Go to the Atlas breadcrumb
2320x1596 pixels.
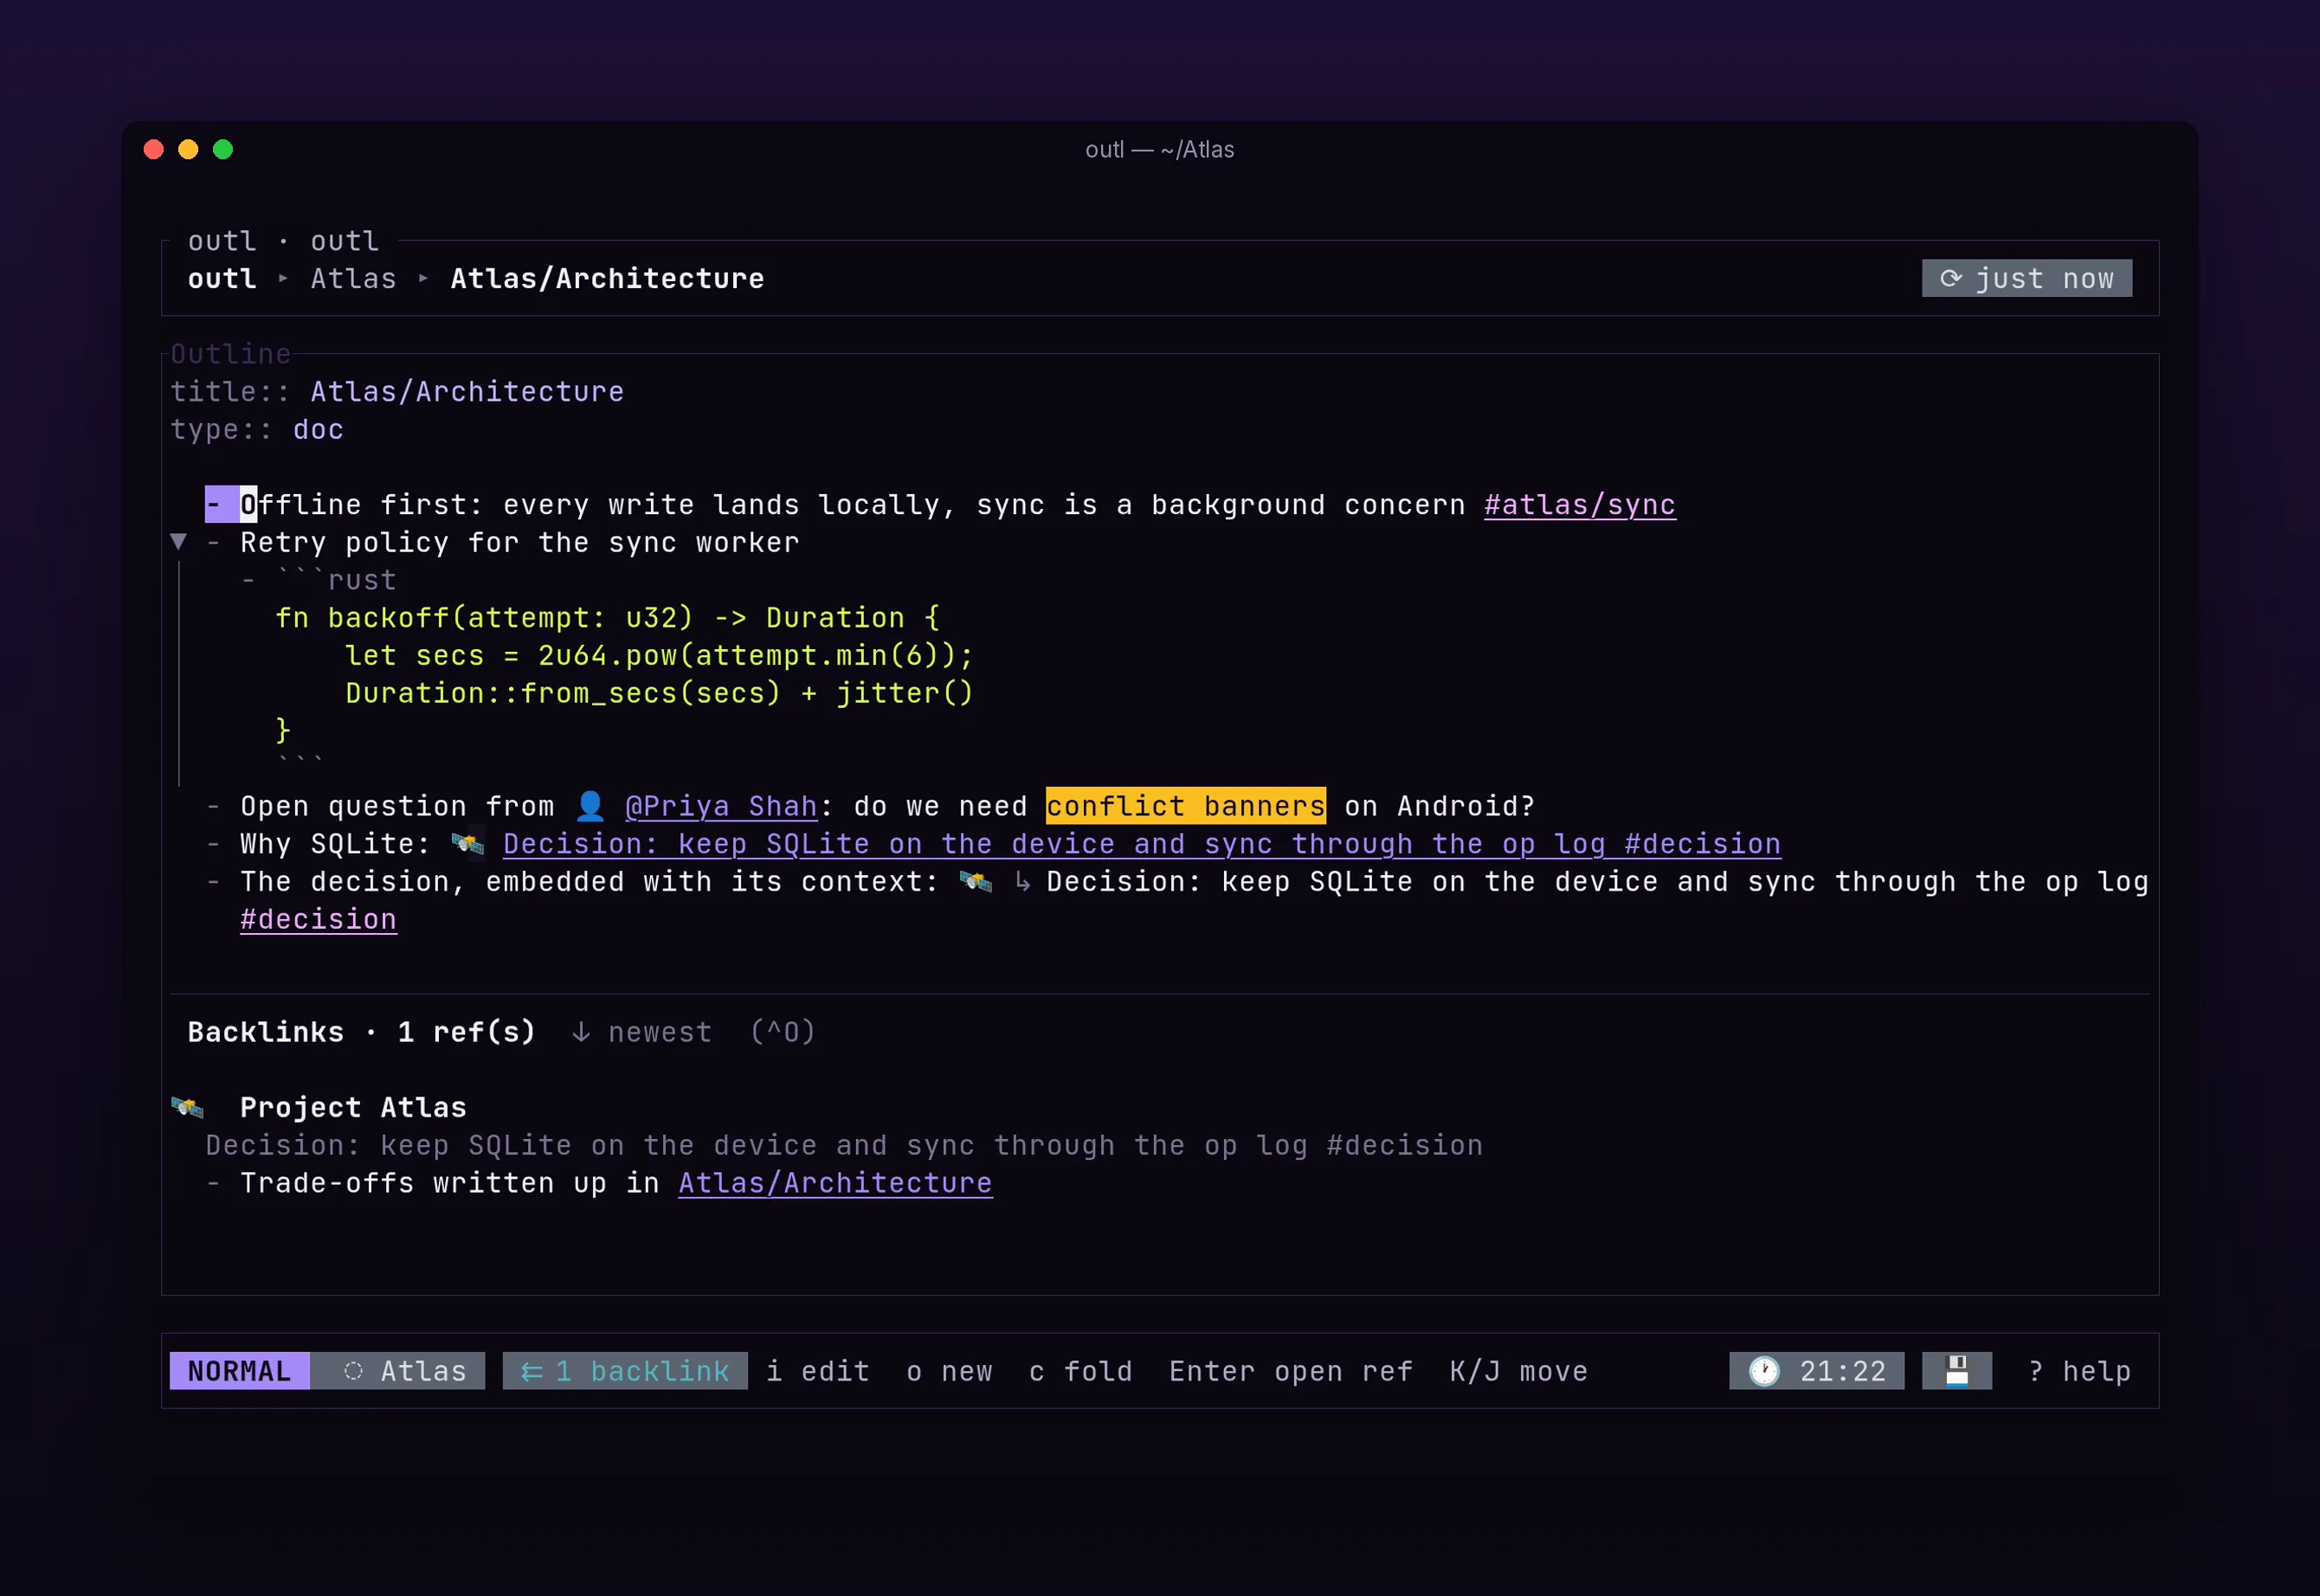353,279
